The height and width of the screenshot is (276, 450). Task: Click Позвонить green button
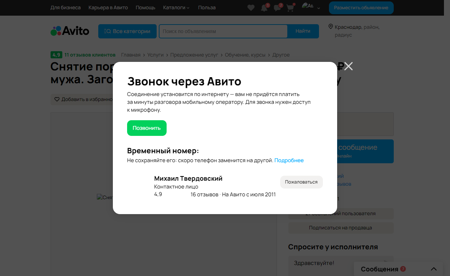pos(147,128)
